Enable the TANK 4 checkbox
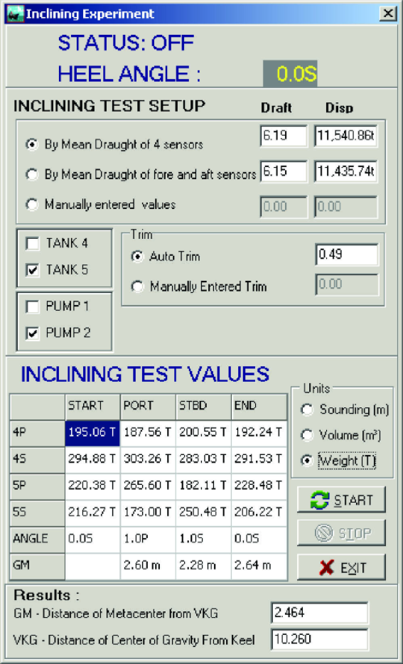This screenshot has height=664, width=403. [x=32, y=244]
